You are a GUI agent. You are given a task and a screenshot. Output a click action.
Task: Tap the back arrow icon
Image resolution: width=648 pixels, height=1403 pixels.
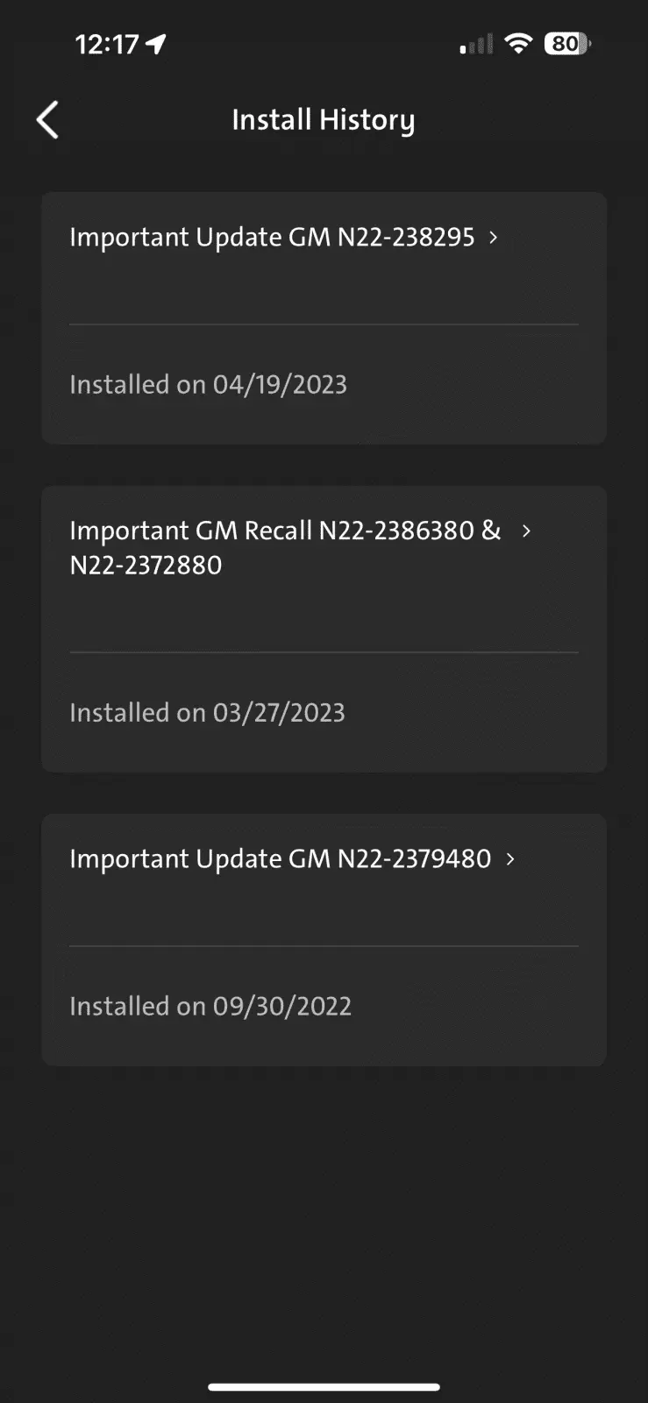tap(47, 119)
